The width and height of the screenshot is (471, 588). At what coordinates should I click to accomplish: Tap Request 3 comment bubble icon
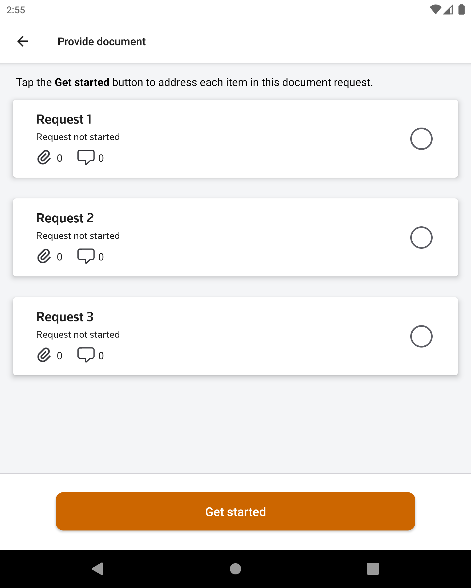coord(86,354)
